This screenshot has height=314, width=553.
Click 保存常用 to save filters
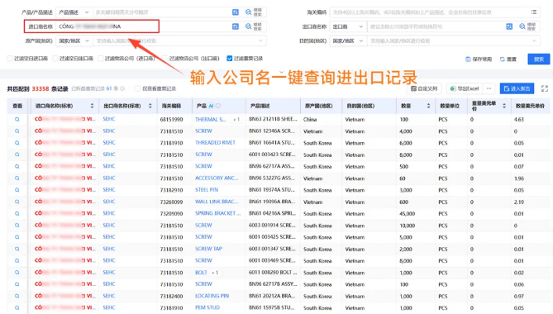click(x=479, y=59)
